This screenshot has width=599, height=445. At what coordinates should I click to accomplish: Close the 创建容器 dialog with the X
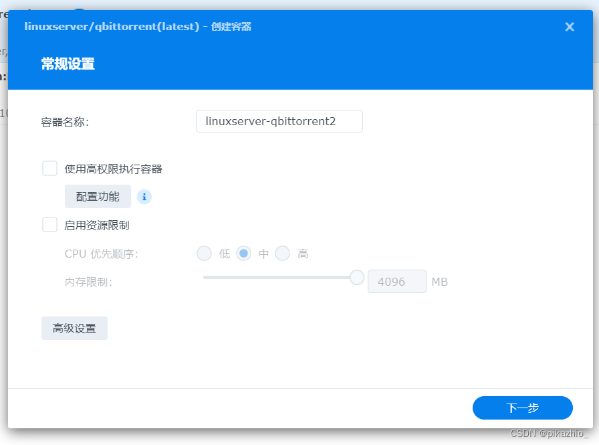(569, 27)
